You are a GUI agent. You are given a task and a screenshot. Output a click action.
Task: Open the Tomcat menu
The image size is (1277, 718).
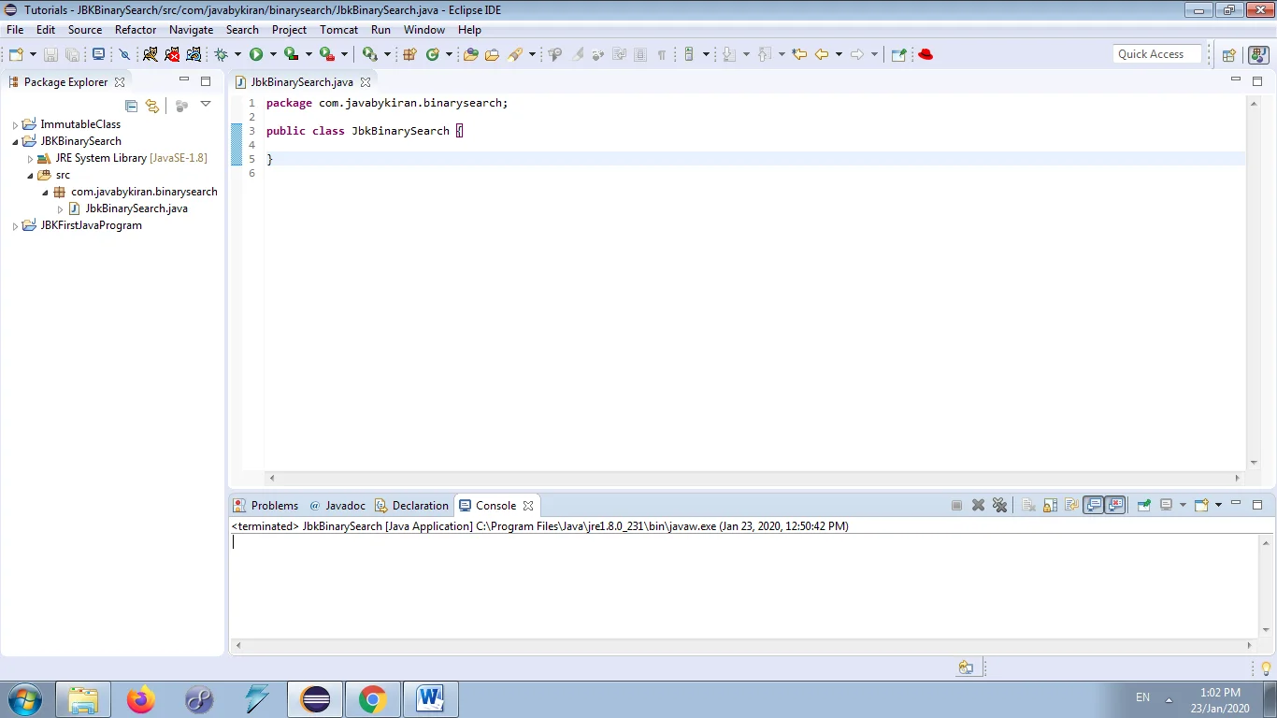tap(338, 29)
